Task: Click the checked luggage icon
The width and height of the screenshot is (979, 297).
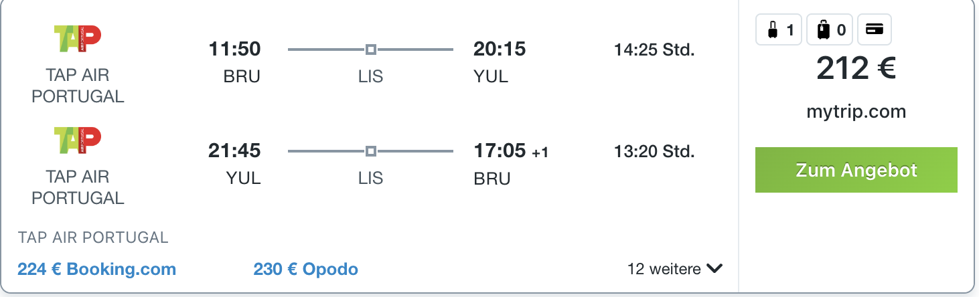Action: point(824,29)
